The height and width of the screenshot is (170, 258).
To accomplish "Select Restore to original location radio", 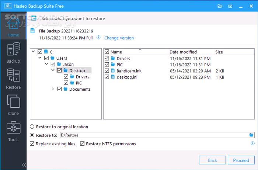I will (32, 126).
